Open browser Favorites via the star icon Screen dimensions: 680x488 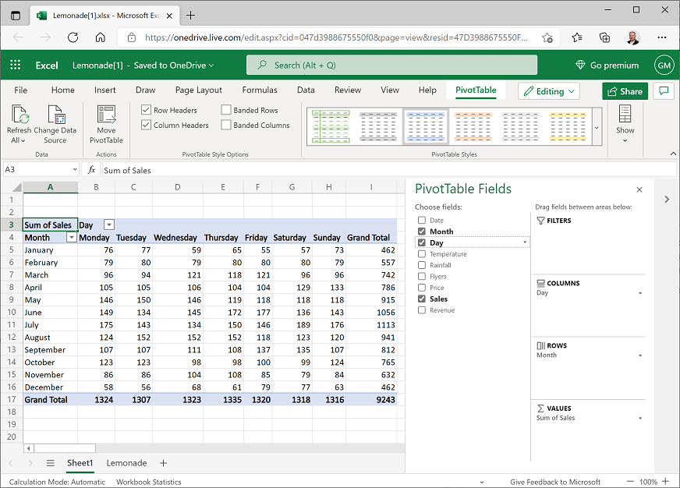pyautogui.click(x=578, y=37)
